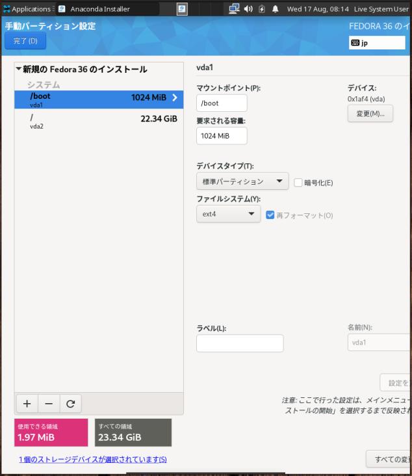Image resolution: width=412 pixels, height=476 pixels.
Task: Open the Applications menu
Action: click(28, 9)
